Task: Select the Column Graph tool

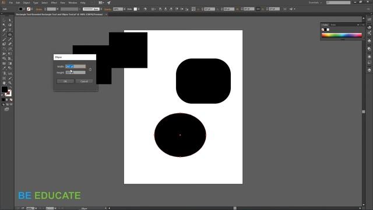Action: (10, 73)
